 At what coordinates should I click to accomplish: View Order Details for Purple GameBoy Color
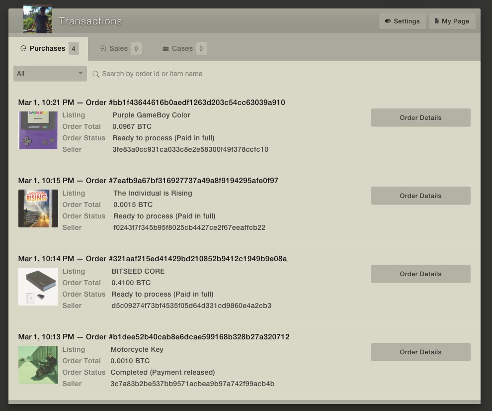[x=420, y=118]
